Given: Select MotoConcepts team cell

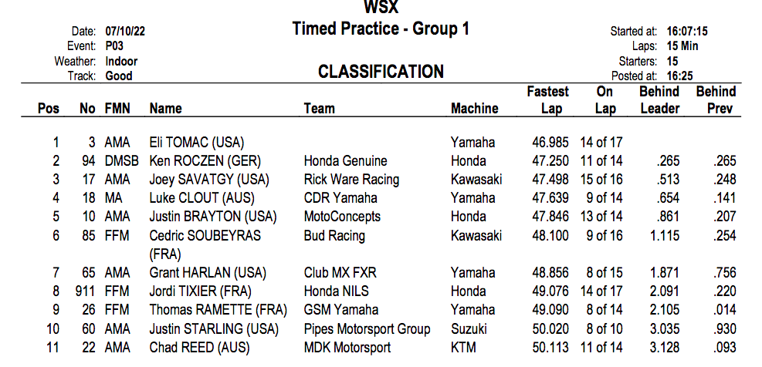Looking at the screenshot, I should 342,217.
